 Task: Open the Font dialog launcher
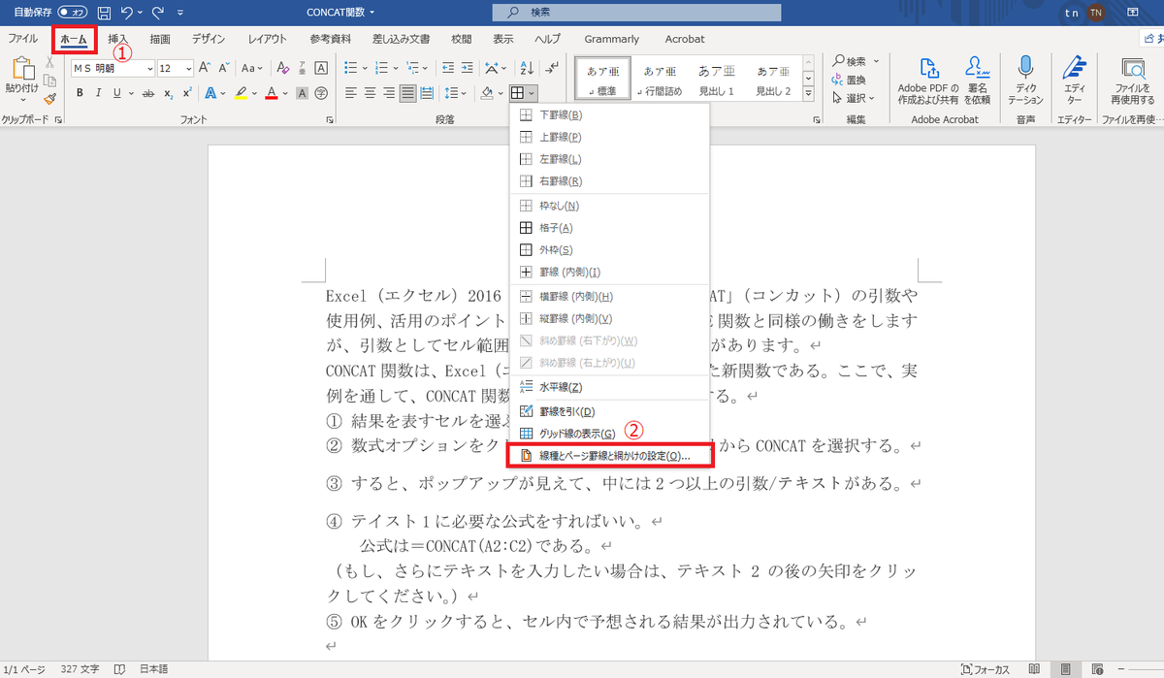331,119
